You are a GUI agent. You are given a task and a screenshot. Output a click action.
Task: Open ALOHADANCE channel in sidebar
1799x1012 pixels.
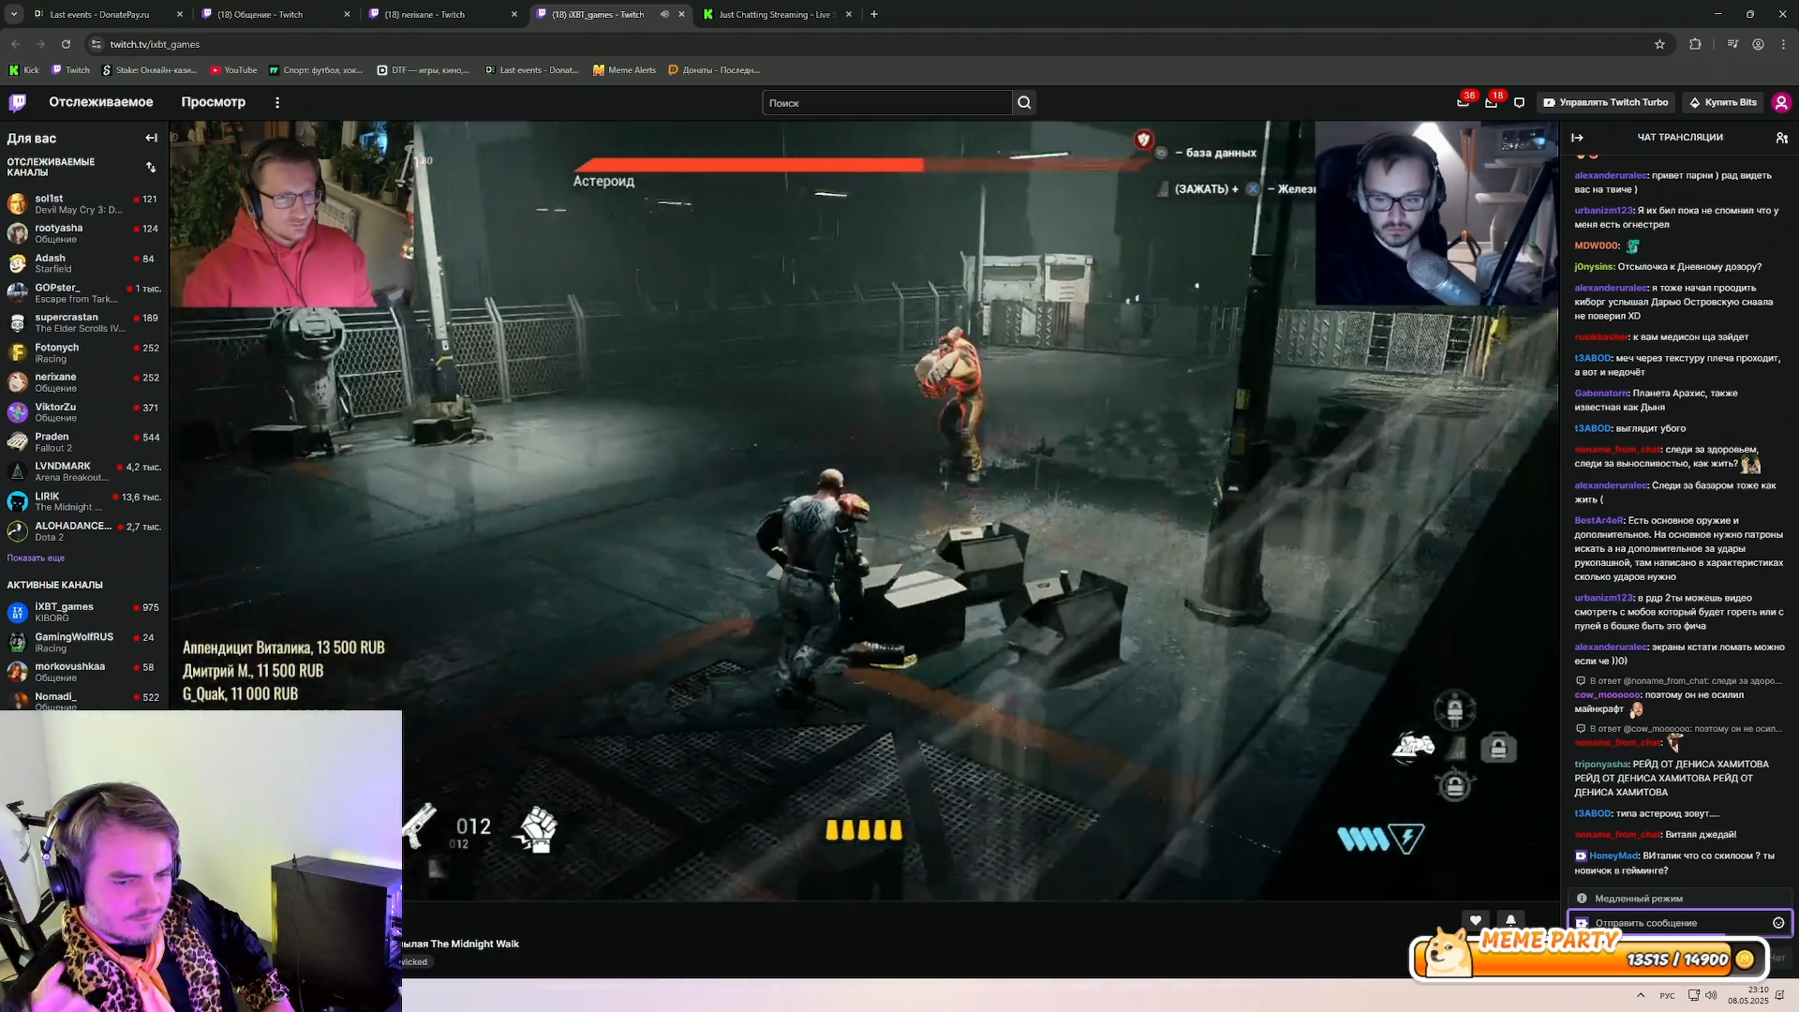[84, 531]
